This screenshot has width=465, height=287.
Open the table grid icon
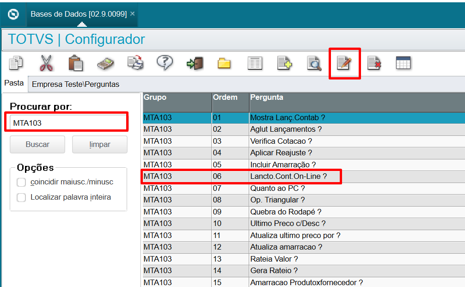pyautogui.click(x=404, y=63)
